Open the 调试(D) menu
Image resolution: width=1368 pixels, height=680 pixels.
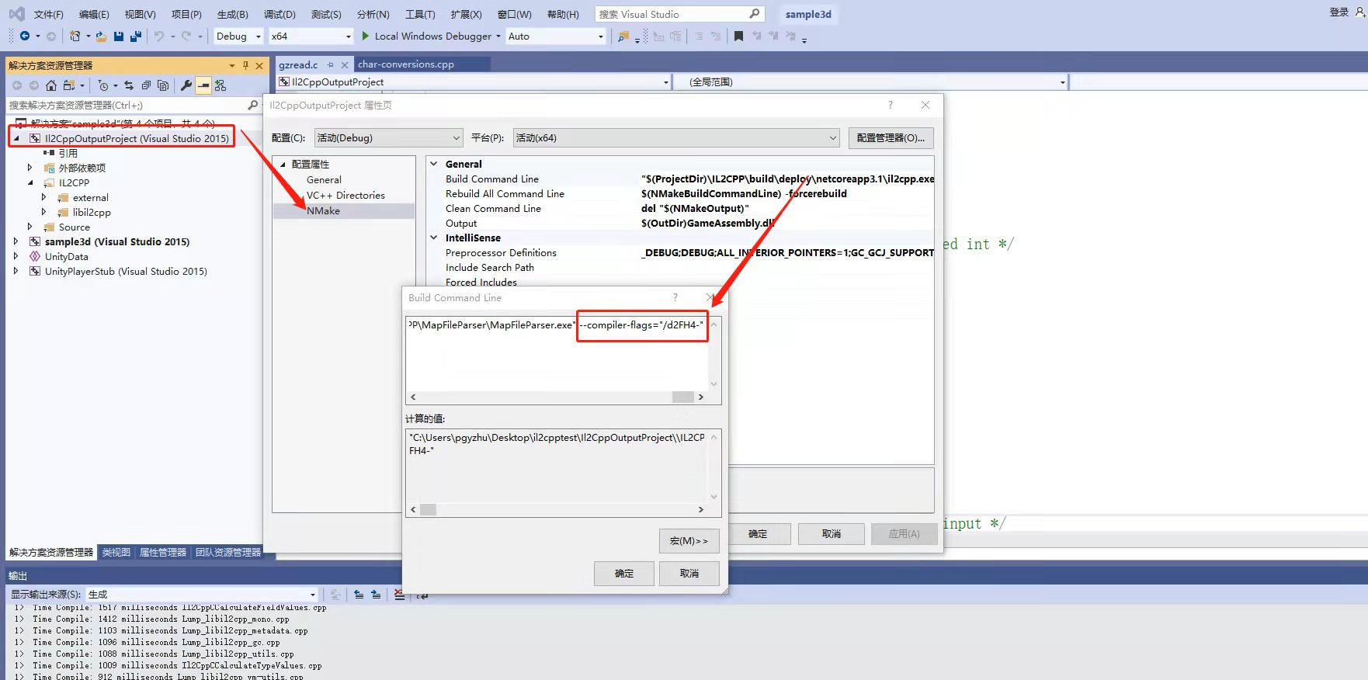pyautogui.click(x=280, y=14)
